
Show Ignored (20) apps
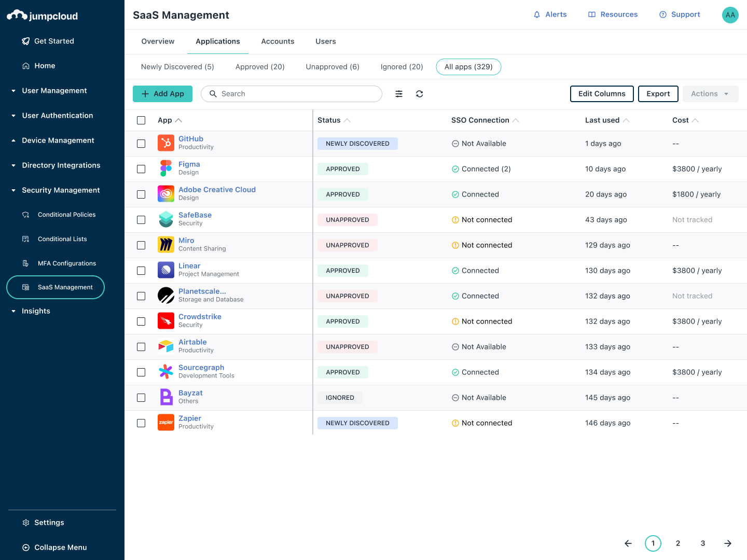tap(402, 67)
